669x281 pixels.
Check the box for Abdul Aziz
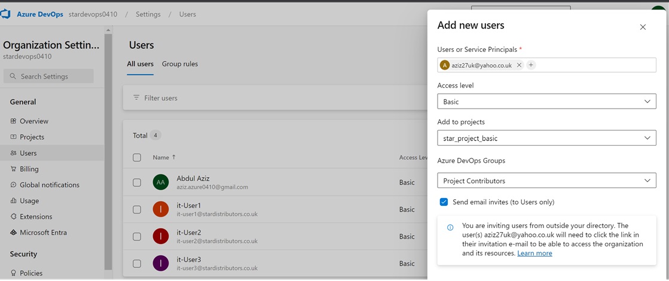tap(137, 182)
